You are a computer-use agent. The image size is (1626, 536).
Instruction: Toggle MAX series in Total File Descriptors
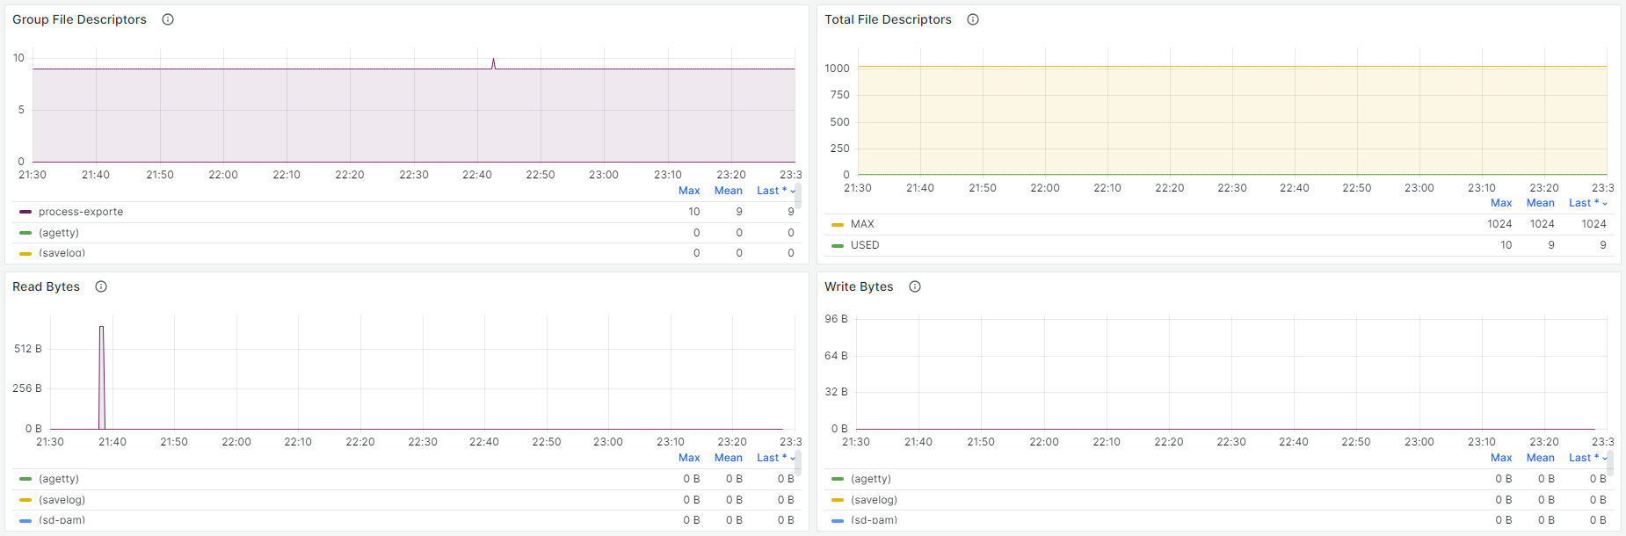point(862,224)
